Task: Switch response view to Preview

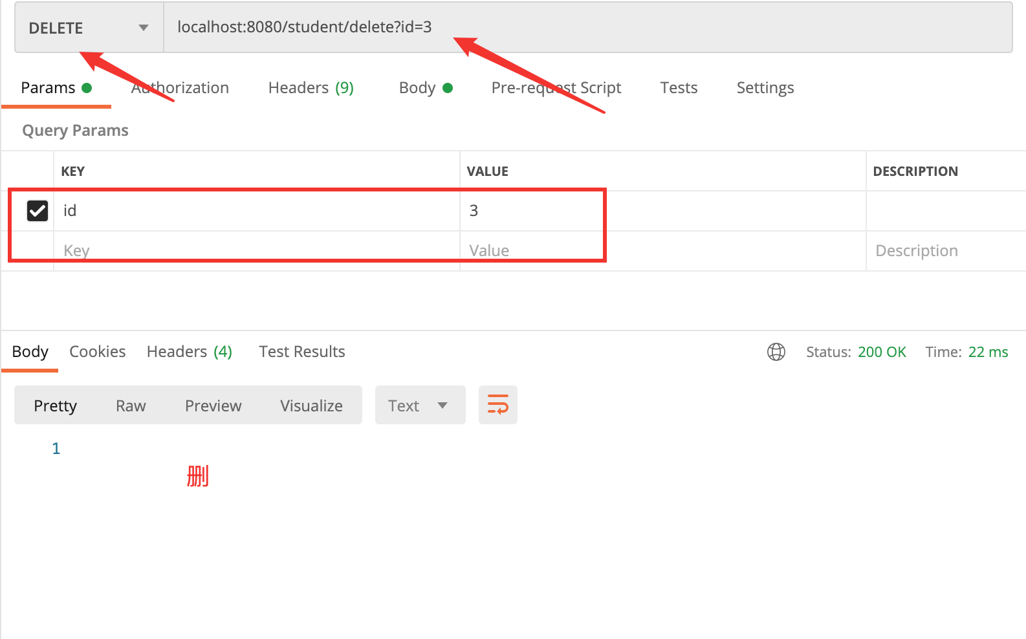Action: click(213, 406)
